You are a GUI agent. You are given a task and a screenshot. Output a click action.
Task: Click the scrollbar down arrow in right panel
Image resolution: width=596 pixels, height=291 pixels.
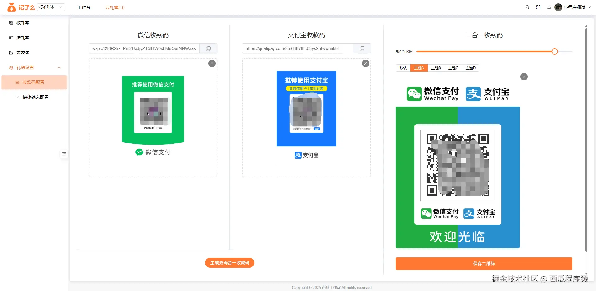coord(586,274)
